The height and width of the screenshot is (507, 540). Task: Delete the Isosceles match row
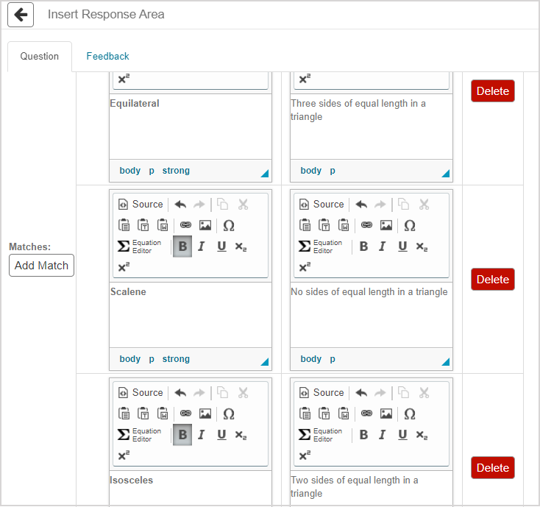492,468
